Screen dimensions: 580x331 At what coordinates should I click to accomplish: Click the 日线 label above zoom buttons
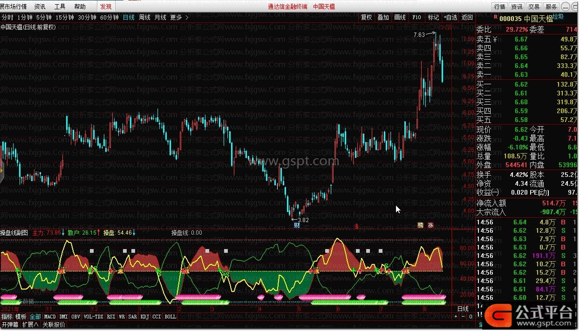pos(463,309)
